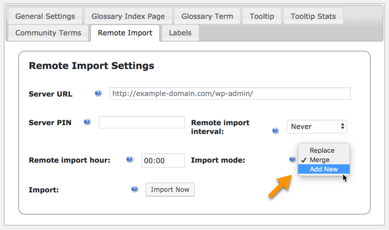Screen dimensions: 389x230
Task: Switch to the Labels tab
Action: point(180,33)
